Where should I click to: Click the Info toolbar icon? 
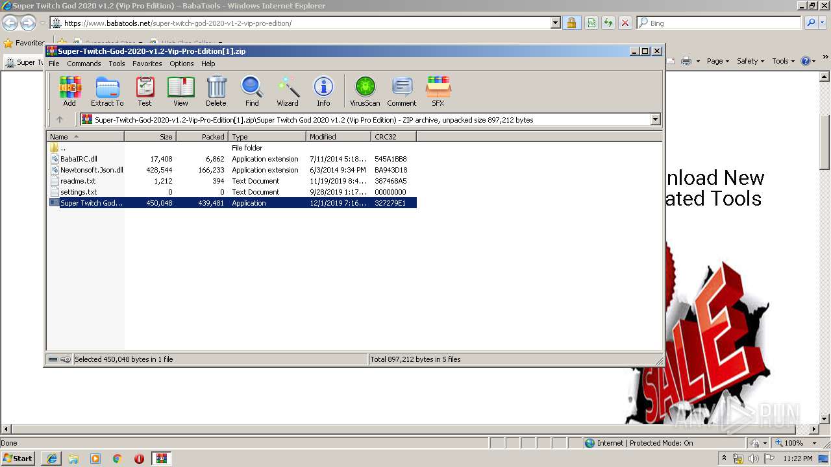(x=323, y=91)
